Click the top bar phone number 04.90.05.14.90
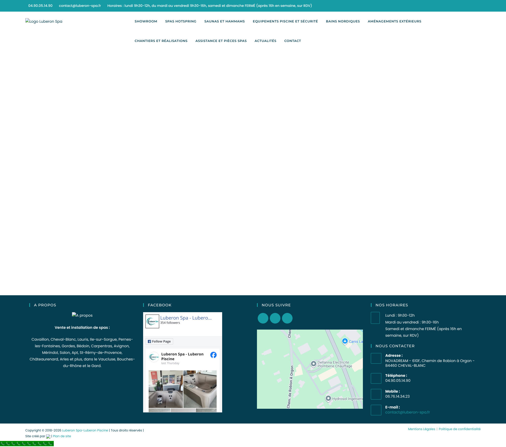This screenshot has width=506, height=447. [40, 6]
